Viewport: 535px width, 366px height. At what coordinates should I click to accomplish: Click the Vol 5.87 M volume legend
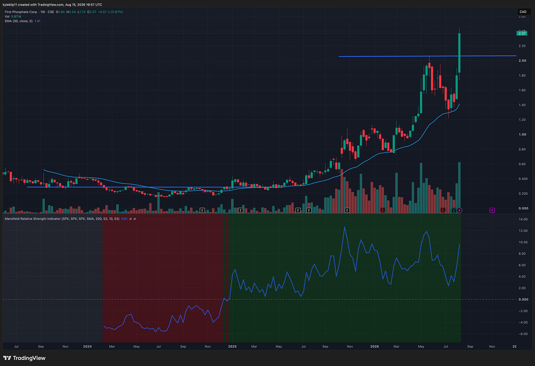click(13, 17)
